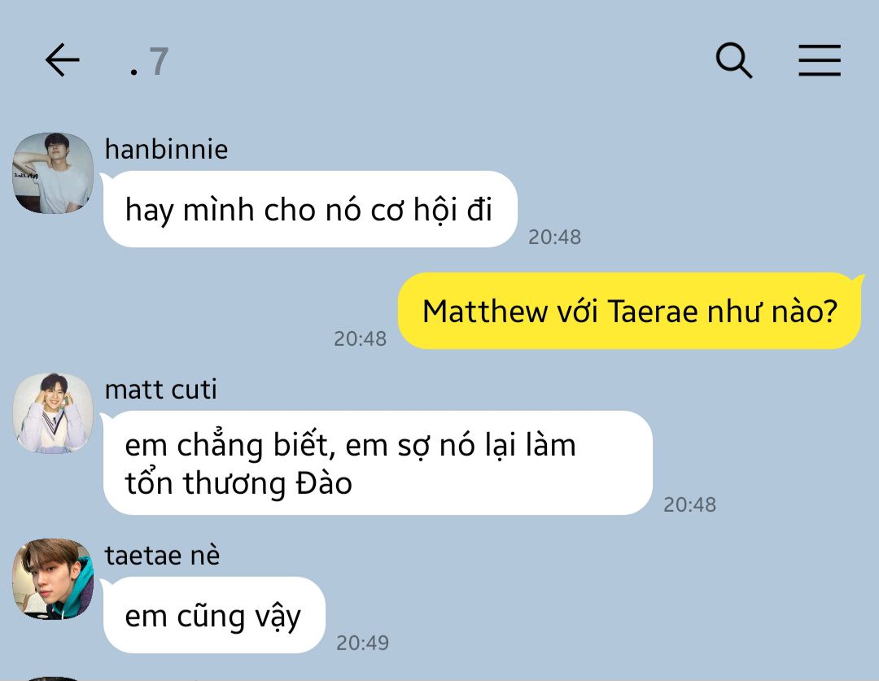Open the hamburger menu icon
The width and height of the screenshot is (879, 681).
click(820, 60)
